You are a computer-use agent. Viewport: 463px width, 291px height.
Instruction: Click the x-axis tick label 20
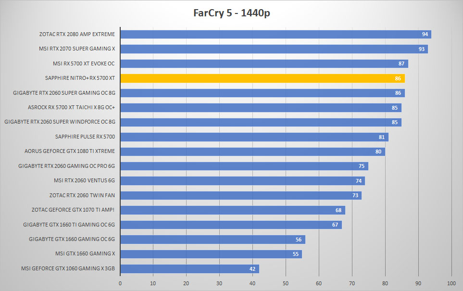tap(186, 283)
